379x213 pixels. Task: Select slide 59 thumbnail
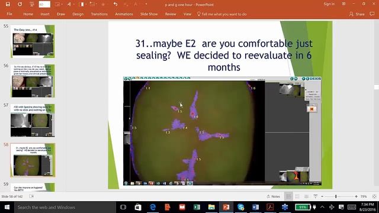click(33, 188)
